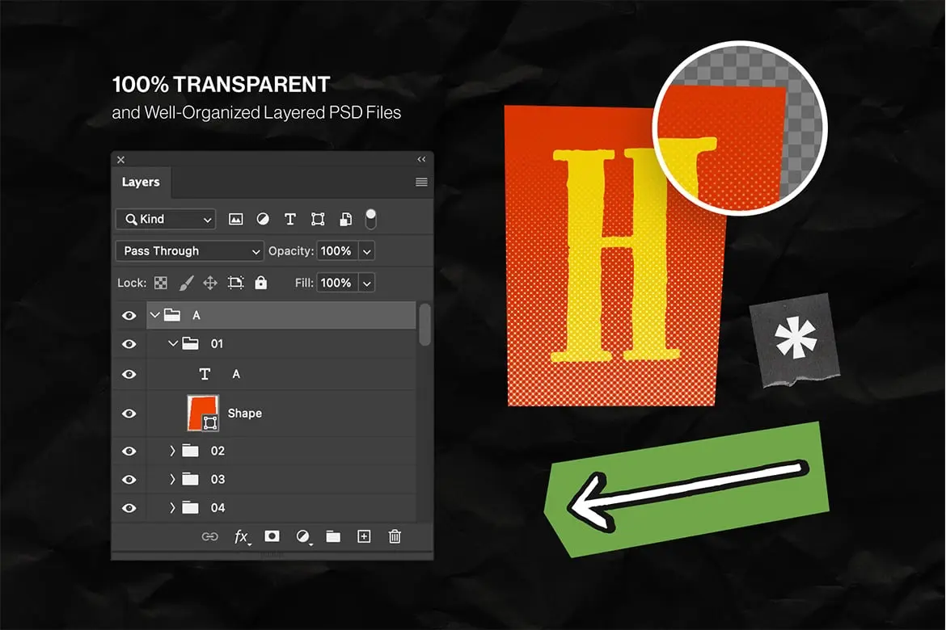Open the Pass Through blend mode dropdown

click(x=189, y=251)
